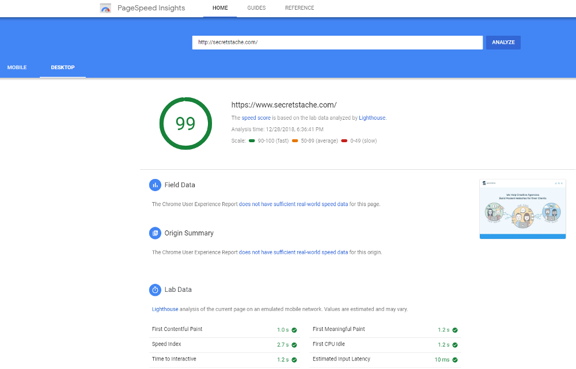Screen dimensions: 576x369
Task: Click the Origin Summary heading
Action: pos(189,233)
